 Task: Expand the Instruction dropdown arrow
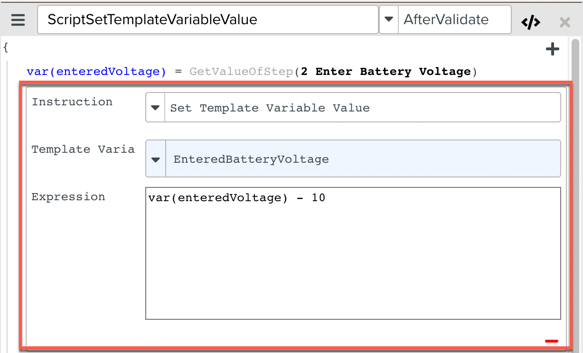click(155, 108)
